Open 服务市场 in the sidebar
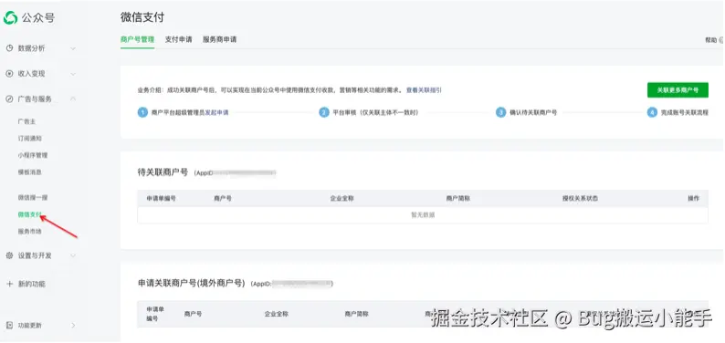This screenshot has width=725, height=343. click(30, 232)
